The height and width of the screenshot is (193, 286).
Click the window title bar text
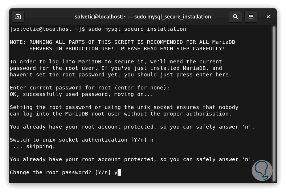[x=143, y=17]
